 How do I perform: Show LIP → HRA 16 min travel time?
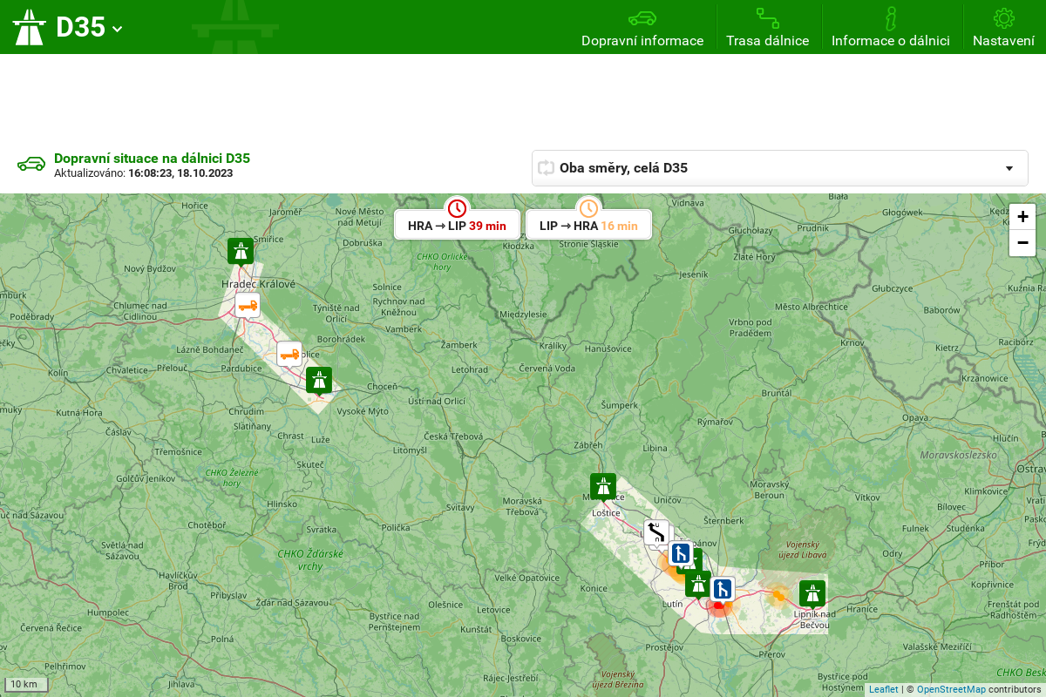point(588,225)
